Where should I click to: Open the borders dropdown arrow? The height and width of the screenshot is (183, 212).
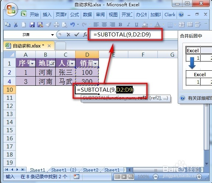(x=175, y=25)
